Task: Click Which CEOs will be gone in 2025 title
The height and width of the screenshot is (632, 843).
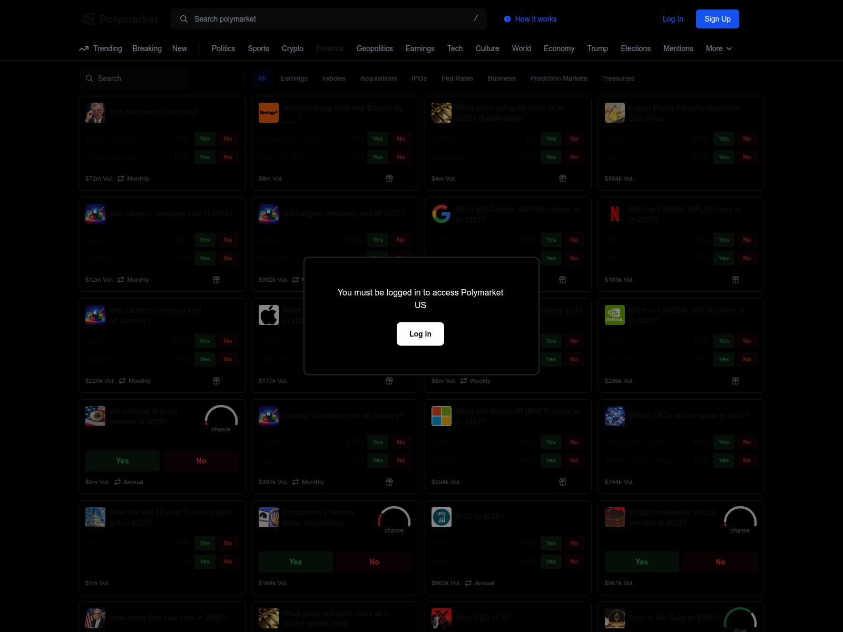Action: coord(689,416)
